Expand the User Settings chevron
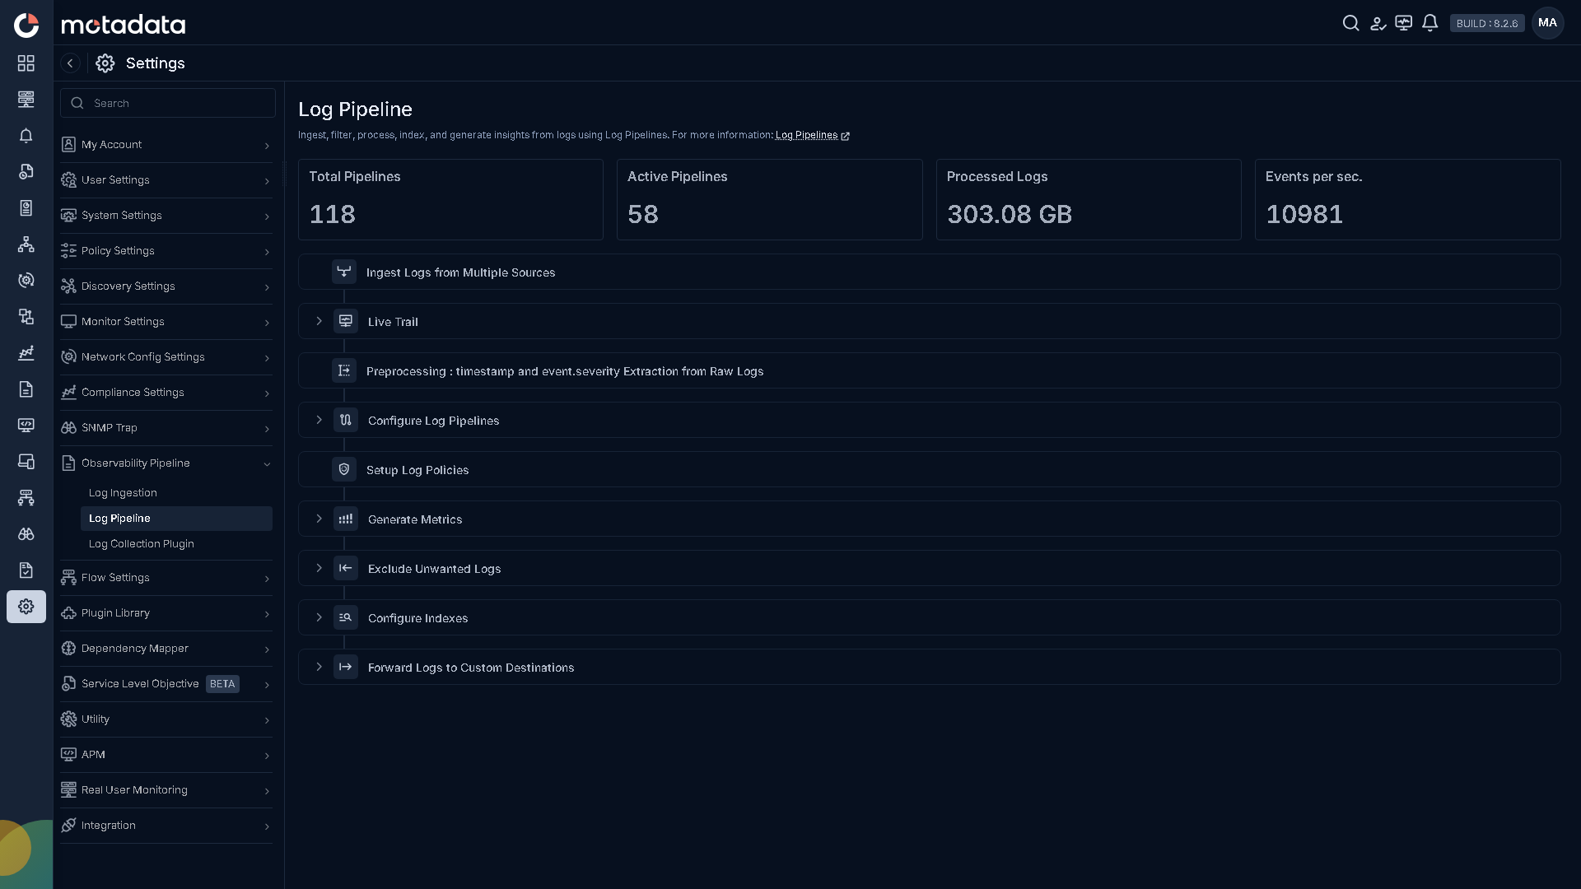 pos(267,181)
